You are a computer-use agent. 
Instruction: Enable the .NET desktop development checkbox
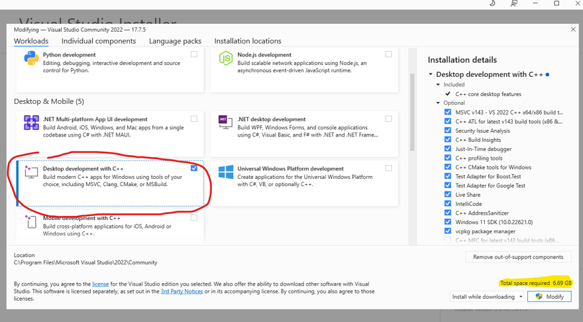coord(388,119)
